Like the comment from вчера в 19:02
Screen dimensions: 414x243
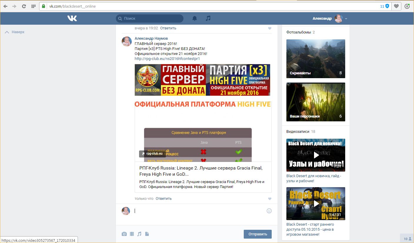[x=270, y=29]
